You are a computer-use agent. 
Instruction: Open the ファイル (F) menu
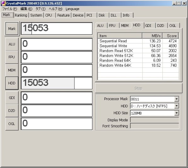click(x=10, y=9)
